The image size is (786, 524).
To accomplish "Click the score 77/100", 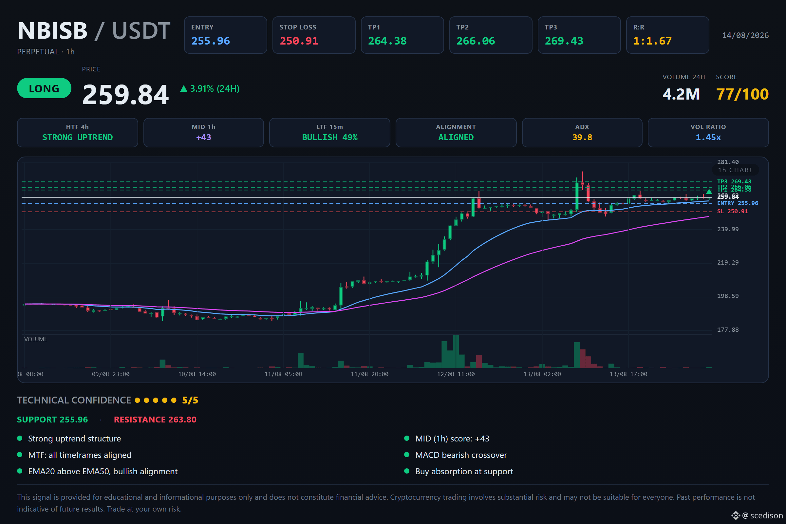I will click(742, 94).
